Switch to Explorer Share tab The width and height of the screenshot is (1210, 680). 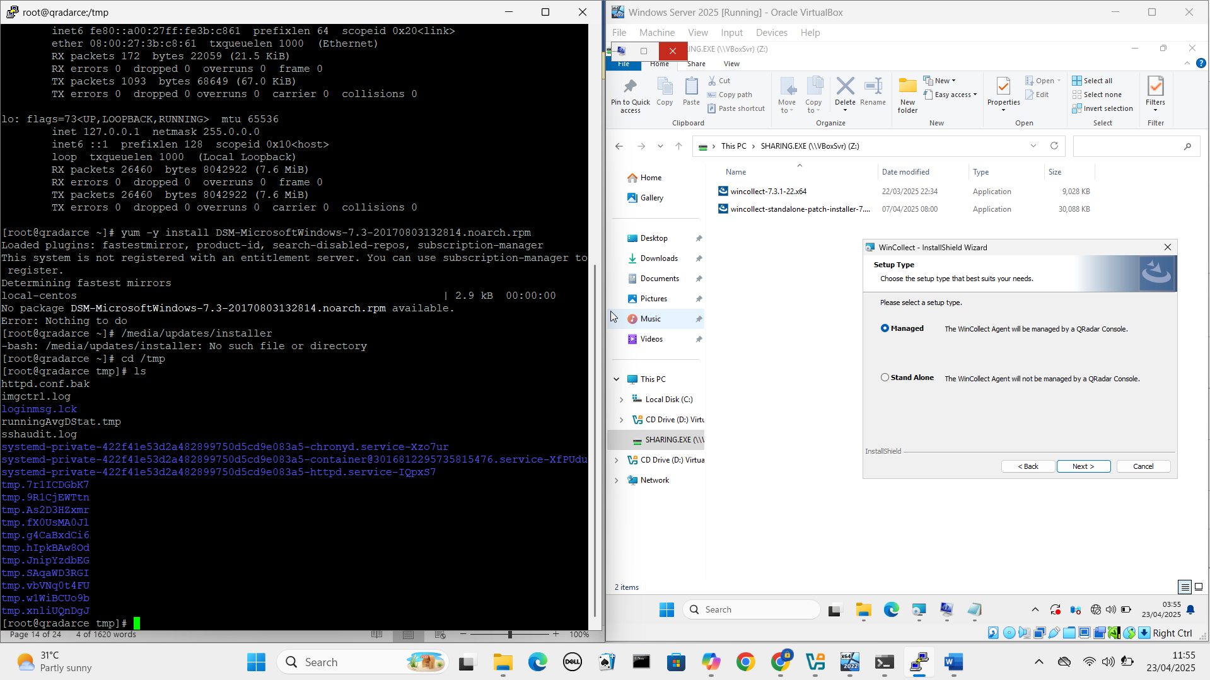(696, 64)
